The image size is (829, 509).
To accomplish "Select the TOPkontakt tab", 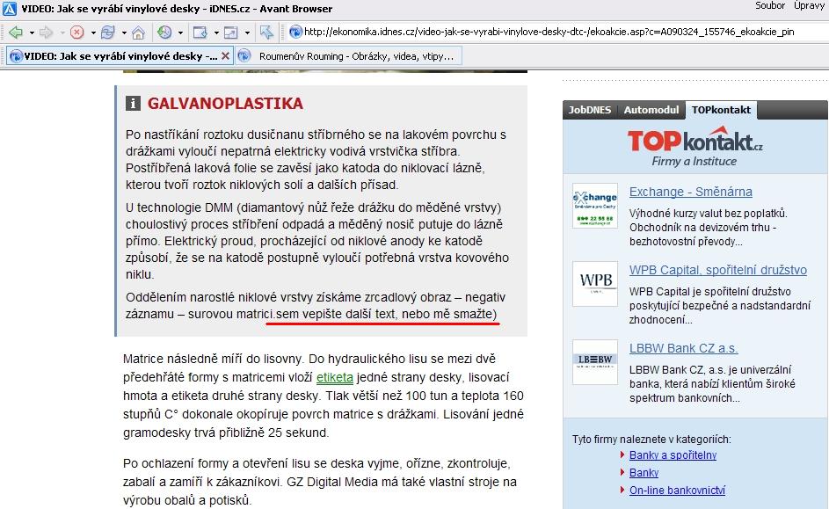I will (721, 110).
